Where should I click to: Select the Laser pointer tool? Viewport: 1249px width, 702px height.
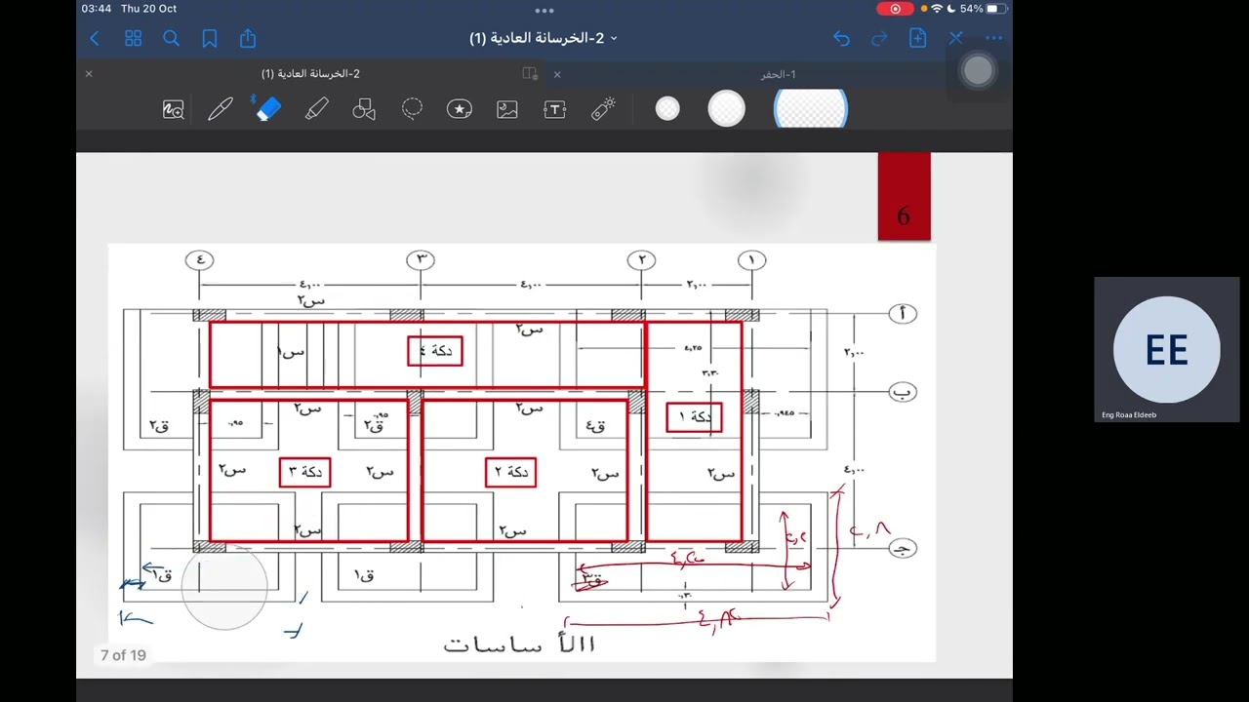click(x=603, y=109)
